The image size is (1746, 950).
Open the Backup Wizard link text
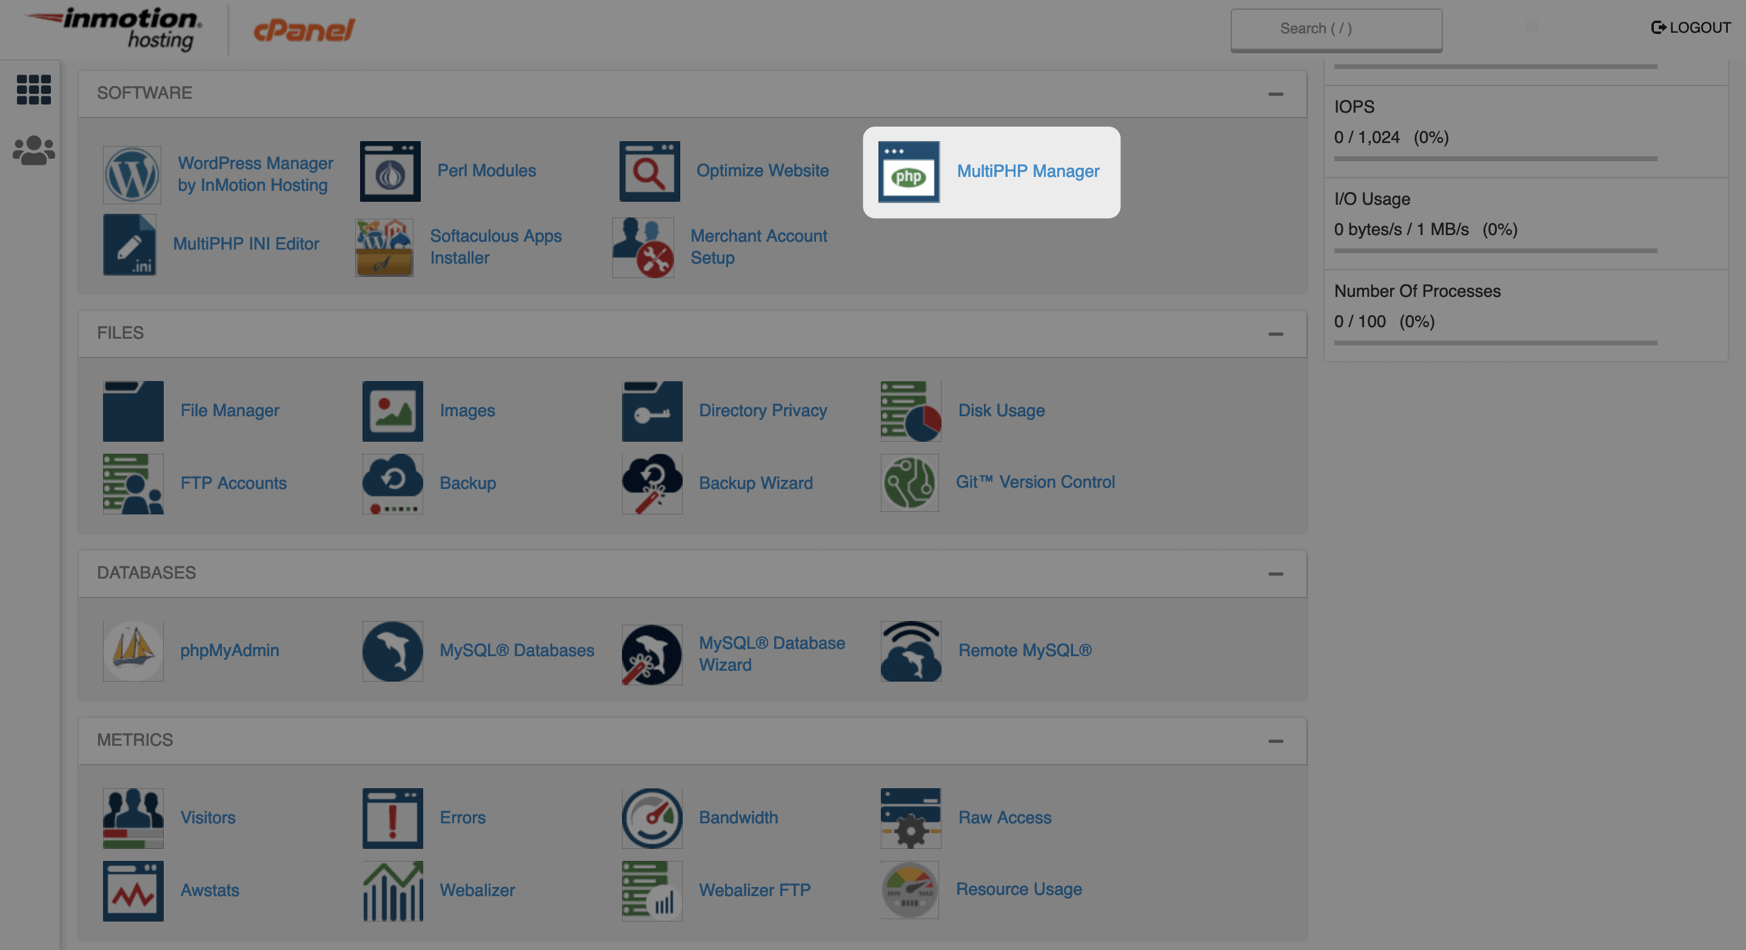[756, 484]
